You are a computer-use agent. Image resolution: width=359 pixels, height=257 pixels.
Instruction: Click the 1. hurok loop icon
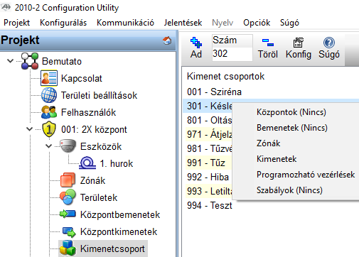click(87, 163)
